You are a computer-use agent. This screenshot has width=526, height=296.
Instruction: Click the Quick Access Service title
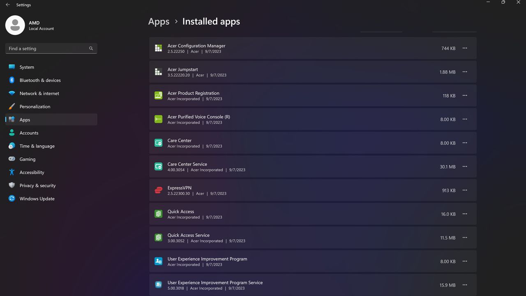189,235
